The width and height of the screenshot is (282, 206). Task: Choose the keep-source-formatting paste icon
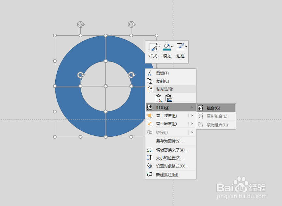click(159, 98)
